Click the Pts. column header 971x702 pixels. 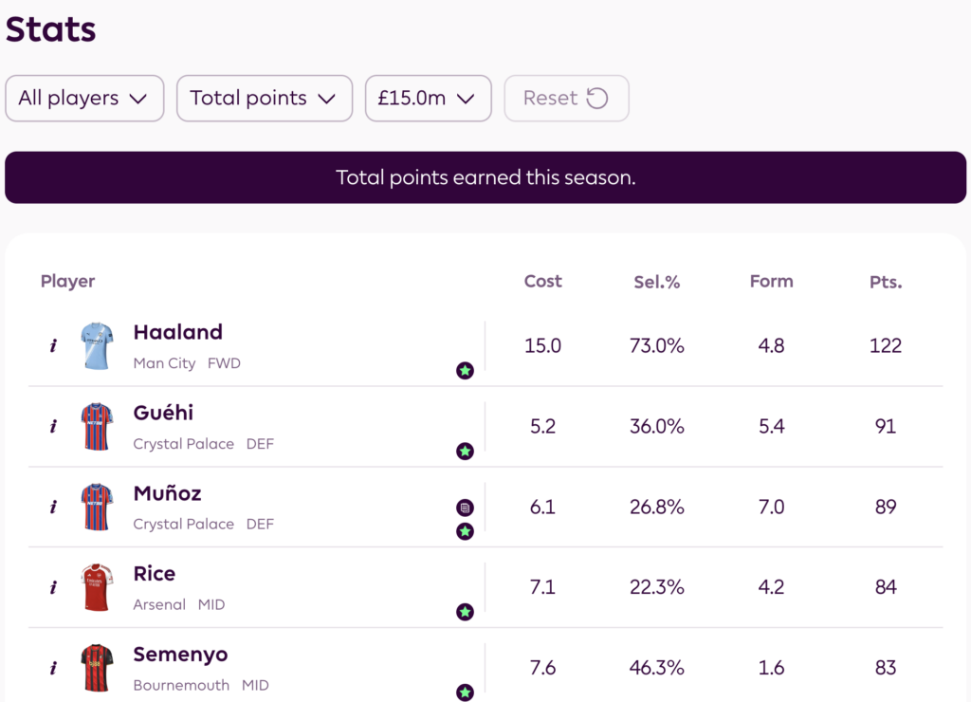point(886,282)
